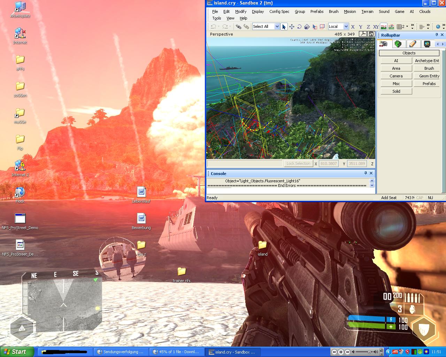
Task: Click the ATI tray icon
Action: [395, 352]
